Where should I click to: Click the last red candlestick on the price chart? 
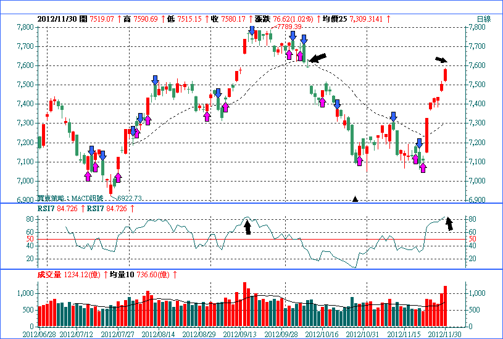(445, 75)
